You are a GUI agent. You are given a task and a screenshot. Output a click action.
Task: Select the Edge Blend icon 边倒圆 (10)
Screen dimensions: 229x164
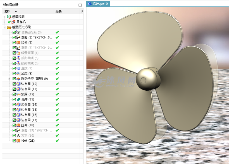(18, 84)
